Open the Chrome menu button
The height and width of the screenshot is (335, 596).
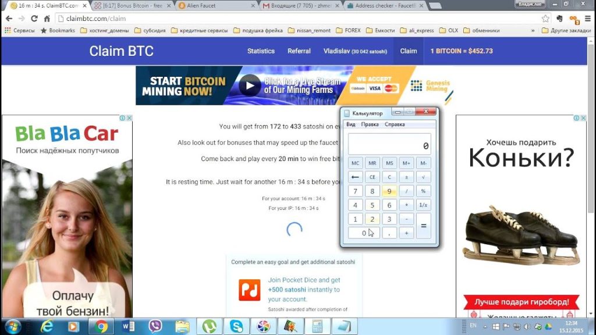point(588,19)
